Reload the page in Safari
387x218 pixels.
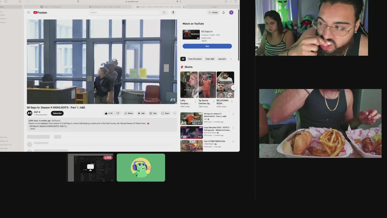click(x=180, y=2)
